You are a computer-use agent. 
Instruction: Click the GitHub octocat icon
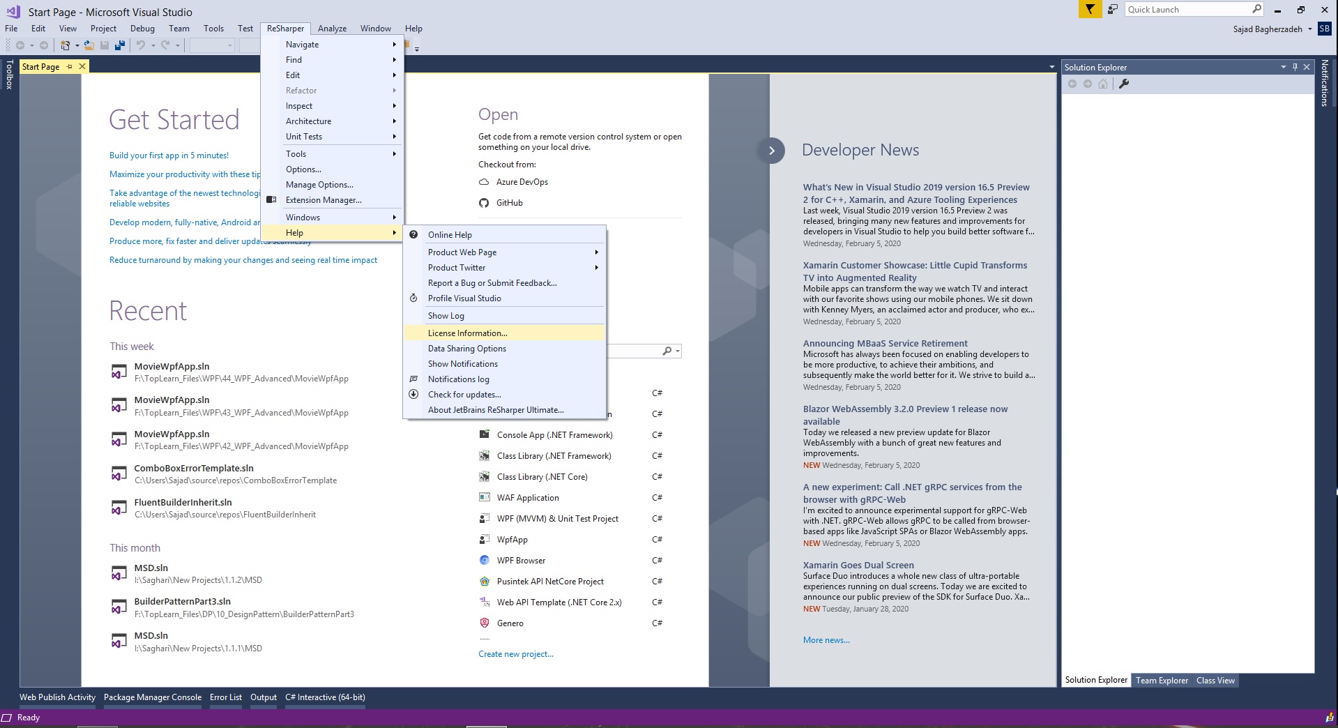pyautogui.click(x=484, y=203)
